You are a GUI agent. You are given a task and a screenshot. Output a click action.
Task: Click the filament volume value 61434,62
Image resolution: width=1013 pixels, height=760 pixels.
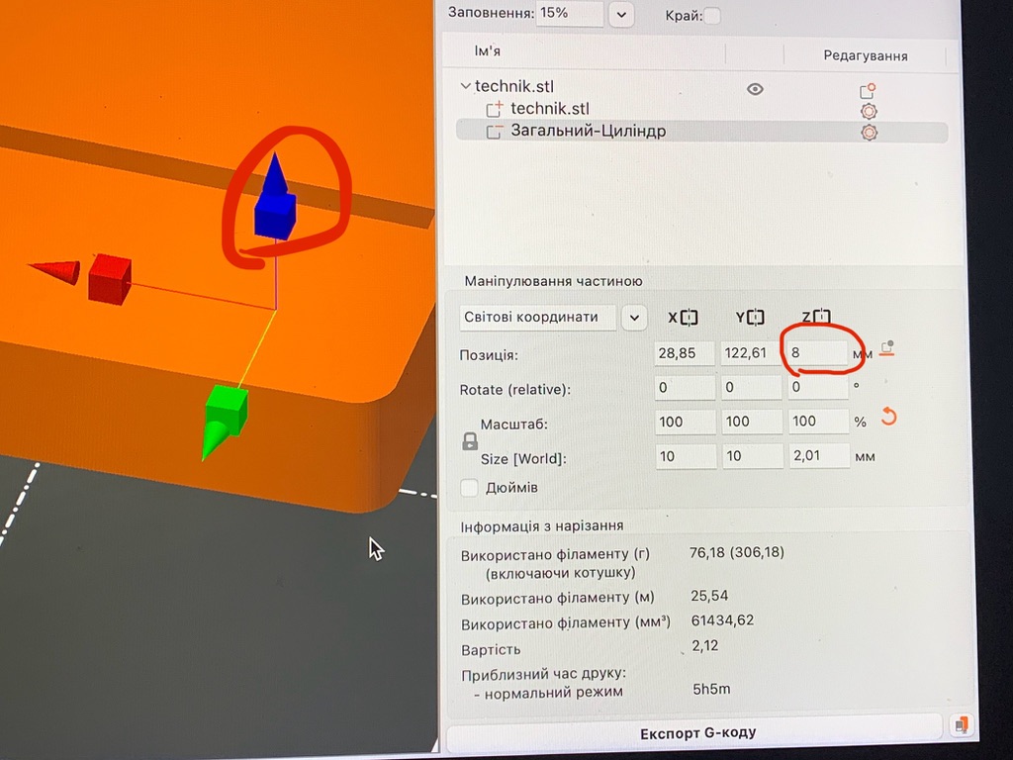[722, 620]
